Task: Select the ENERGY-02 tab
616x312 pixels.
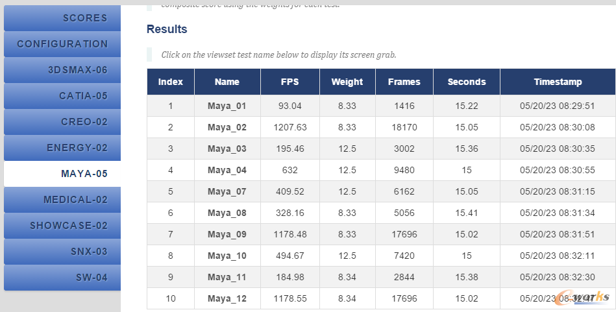Action: pos(62,147)
